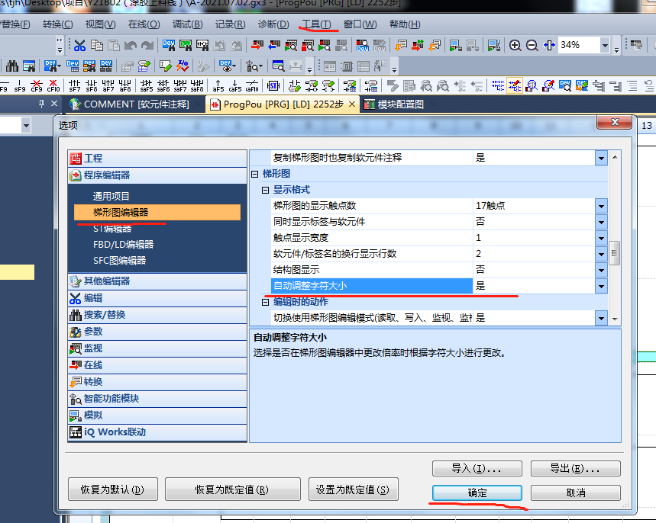Collapse the 编辑时的动作 subsection
Image resolution: width=656 pixels, height=523 pixels.
267,303
